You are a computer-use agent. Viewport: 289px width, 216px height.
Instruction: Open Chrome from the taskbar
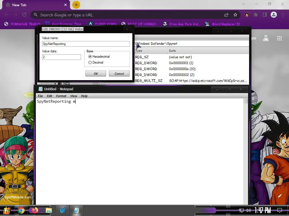click(21, 210)
